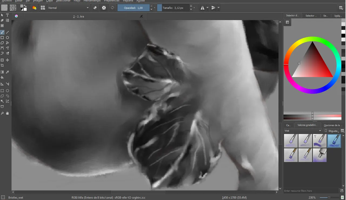Open preset display settings next to Etiqueta
The height and width of the screenshot is (200, 346).
[x=342, y=131]
